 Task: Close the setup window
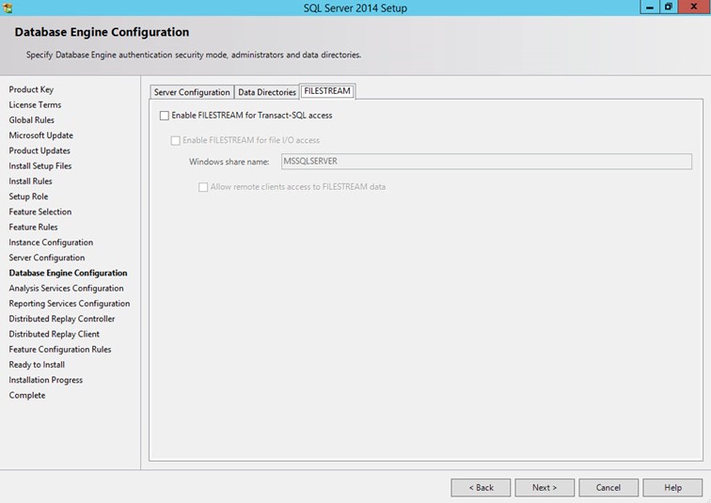tap(693, 7)
